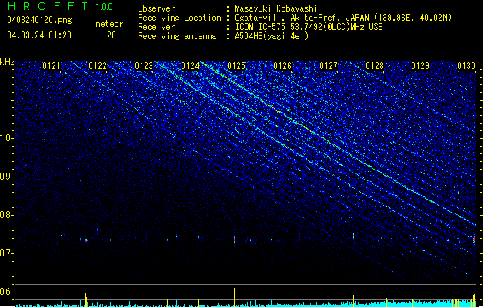
Task: Select observer name Masayuki Kobayashi
Action: 276,8
